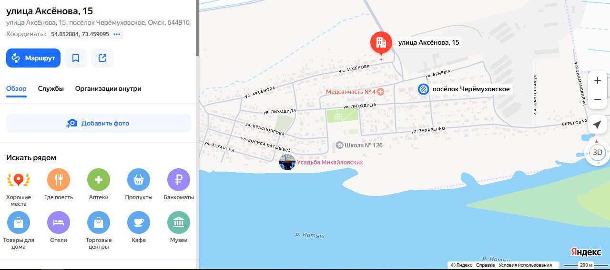Open the Усадьба Михайловских photo marker
The height and width of the screenshot is (270, 610).
click(287, 162)
